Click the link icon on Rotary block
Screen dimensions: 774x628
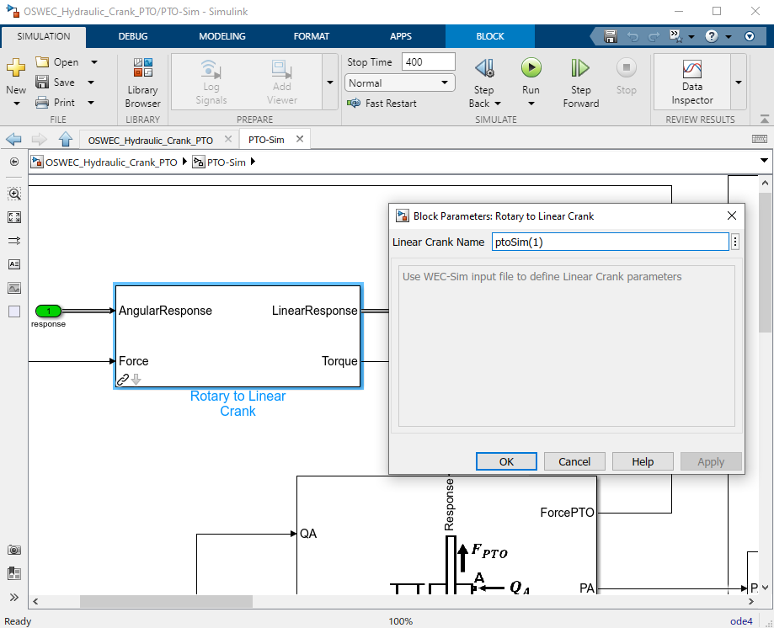coord(123,380)
